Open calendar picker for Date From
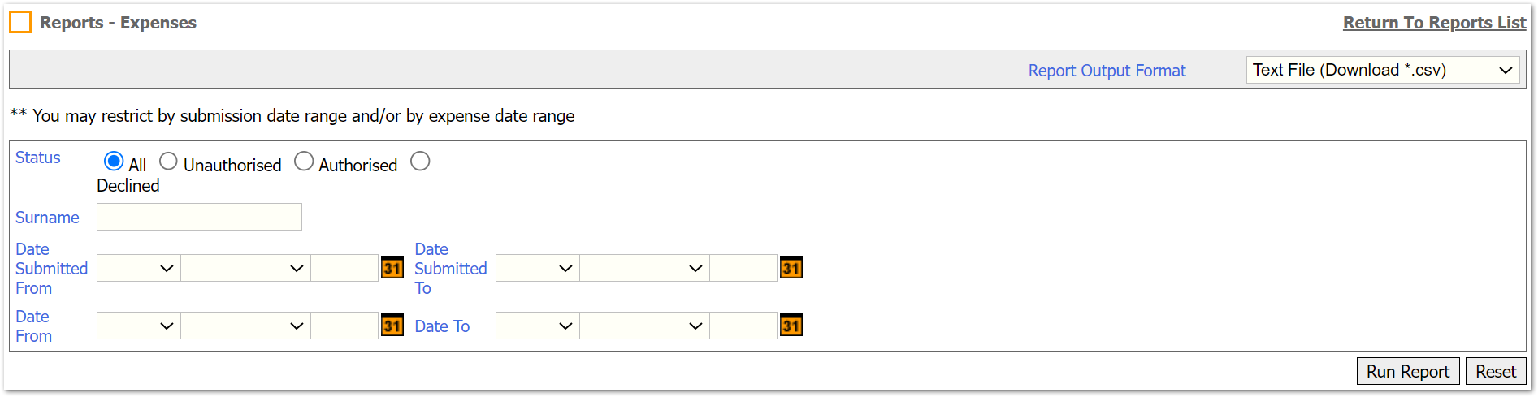Viewport: 1538px width, 397px height. 392,326
